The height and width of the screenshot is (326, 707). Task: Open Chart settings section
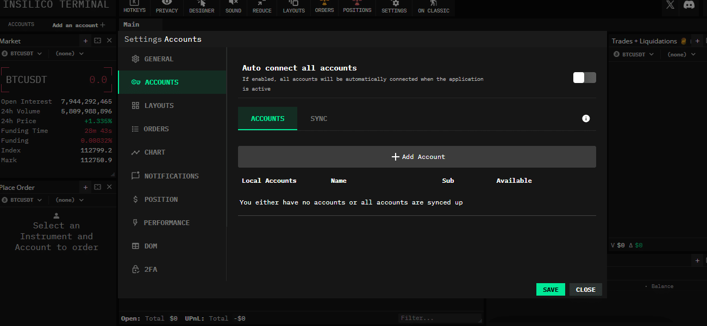pos(172,152)
